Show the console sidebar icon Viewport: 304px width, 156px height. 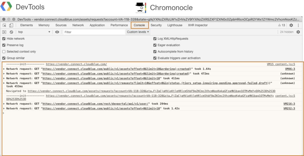tap(4, 32)
